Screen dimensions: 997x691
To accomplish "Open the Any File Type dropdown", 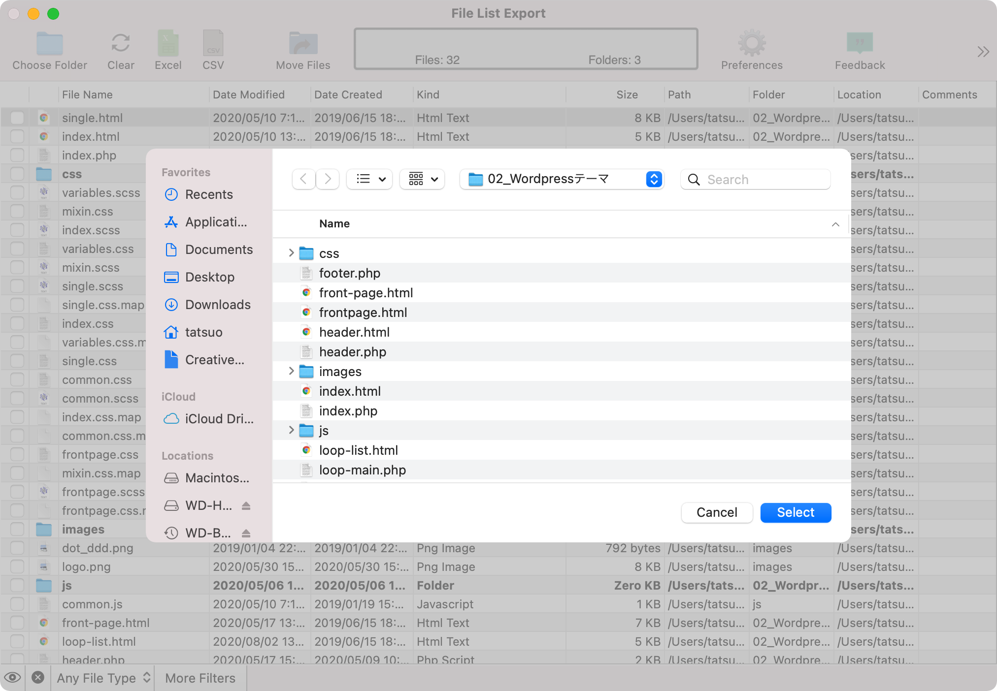I will tap(102, 678).
